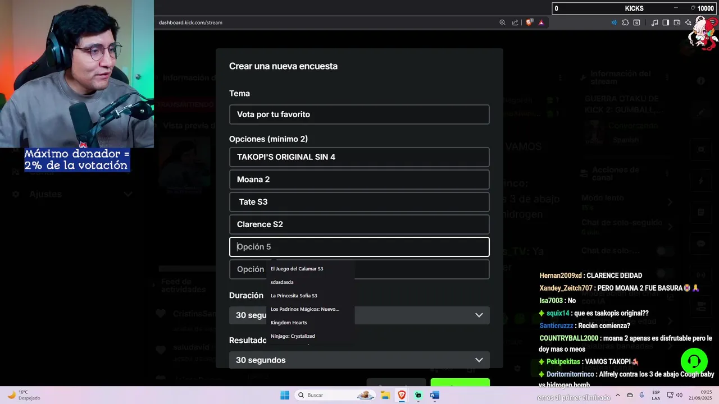Click username COUNTRYBALL2000 in chat
719x404 pixels.
pos(568,338)
